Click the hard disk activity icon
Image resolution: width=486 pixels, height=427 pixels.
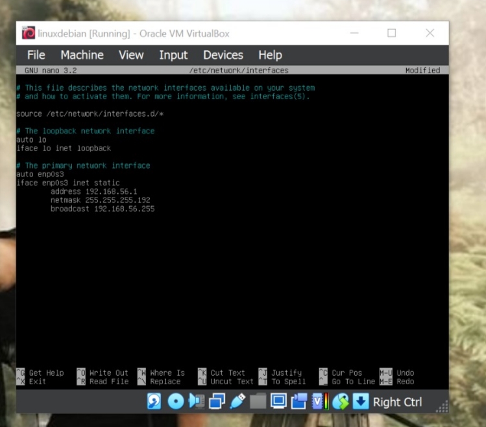tap(154, 401)
